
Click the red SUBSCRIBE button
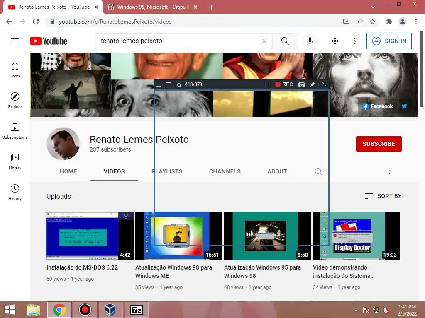tap(379, 144)
